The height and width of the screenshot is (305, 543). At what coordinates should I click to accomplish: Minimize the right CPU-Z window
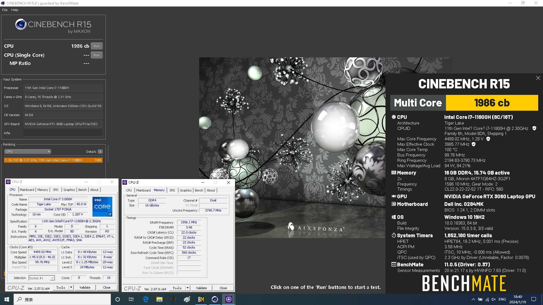pyautogui.click(x=202, y=182)
